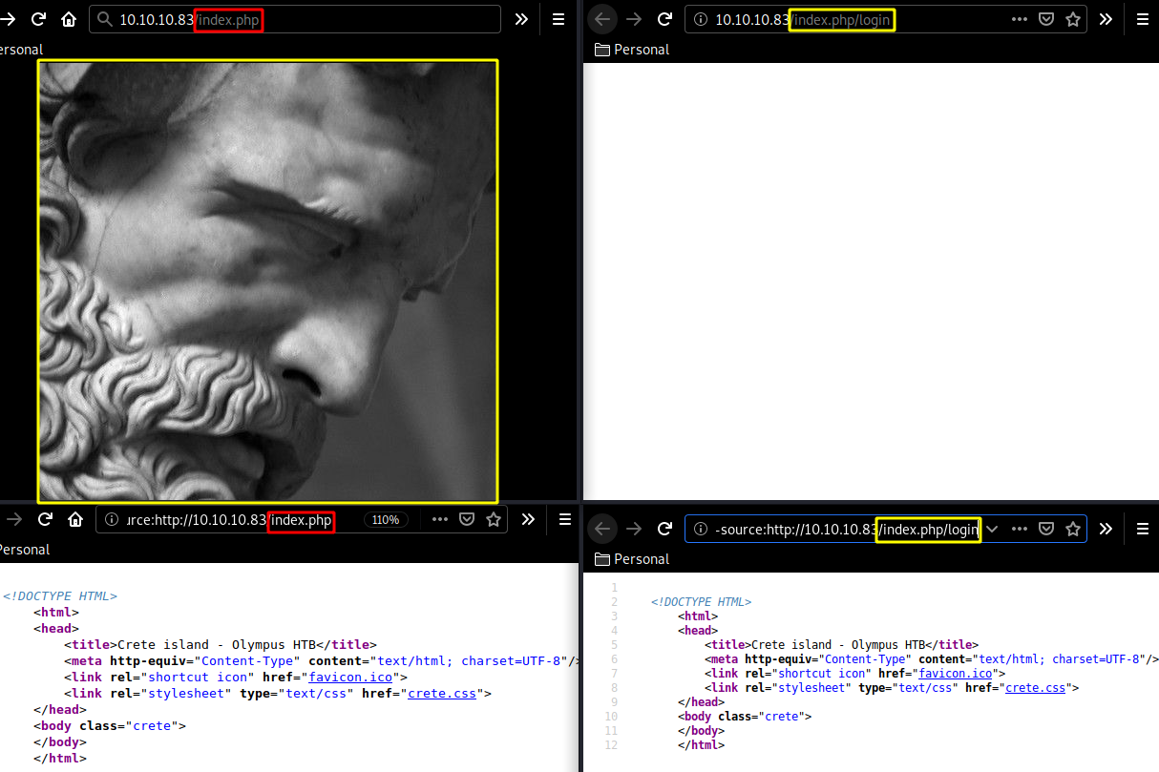Image resolution: width=1159 pixels, height=772 pixels.
Task: Open page actions (…) in 110% view-source window
Action: tap(440, 519)
